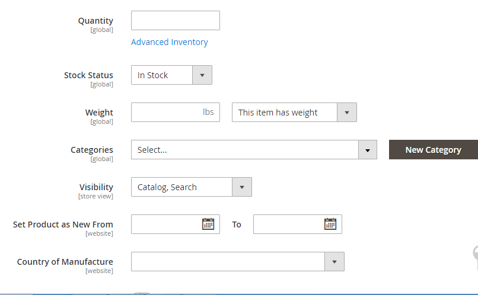The height and width of the screenshot is (295, 478).
Task: Click the Categories 'Select...' field
Action: pyautogui.click(x=244, y=150)
